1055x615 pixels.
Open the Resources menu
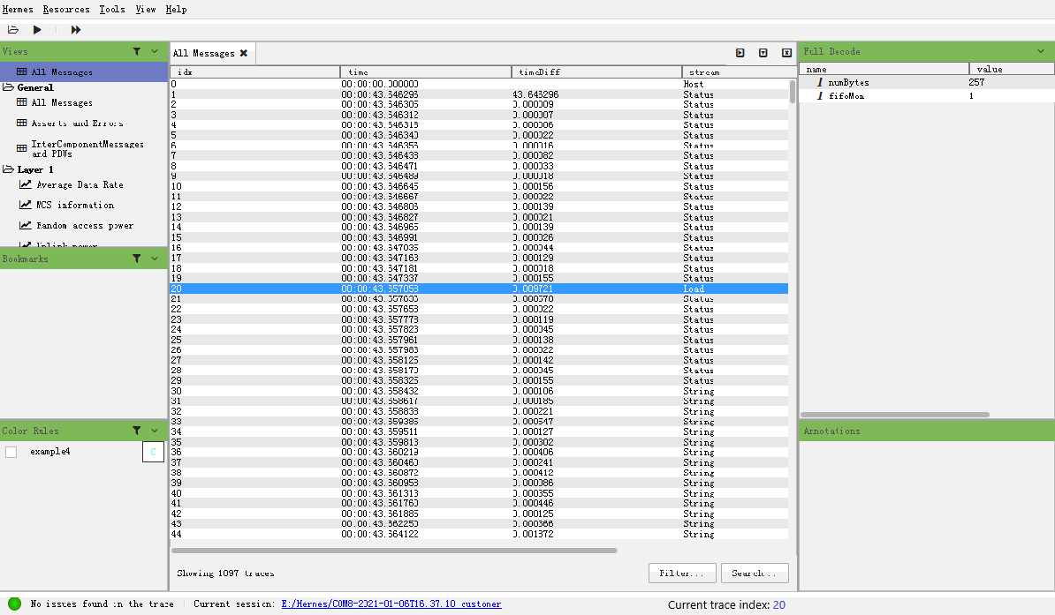click(66, 9)
